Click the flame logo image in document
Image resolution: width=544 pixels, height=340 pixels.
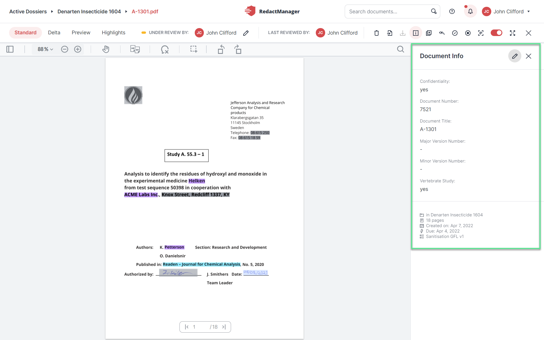click(133, 95)
